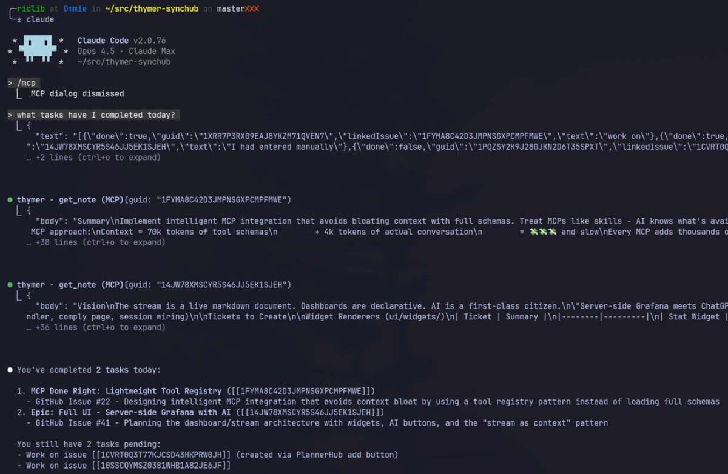Expand the "+38 lines (ctrl+o to expand)" output
The width and height of the screenshot is (728, 474).
(96, 242)
